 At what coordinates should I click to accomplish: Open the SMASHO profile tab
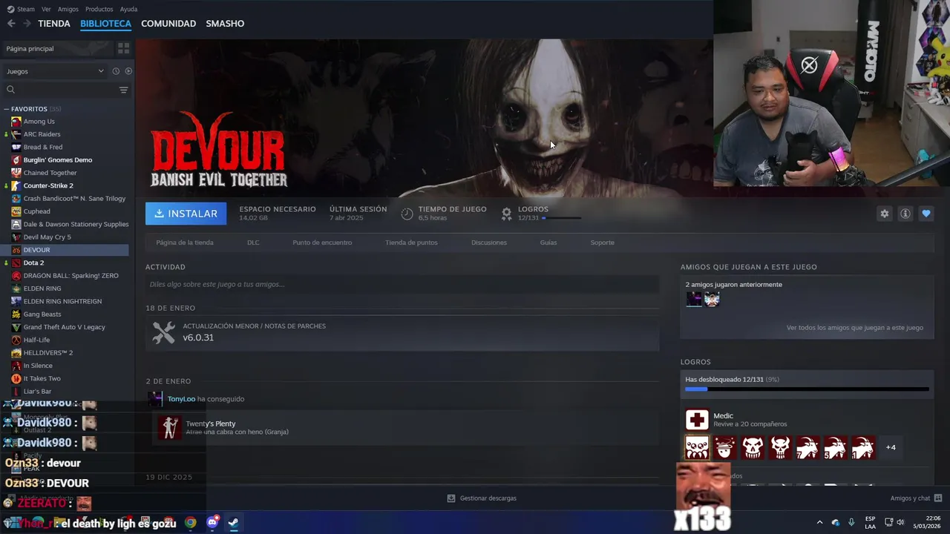[x=225, y=24]
